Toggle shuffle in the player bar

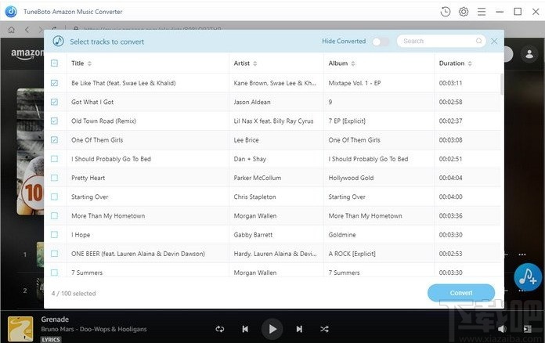click(x=324, y=329)
